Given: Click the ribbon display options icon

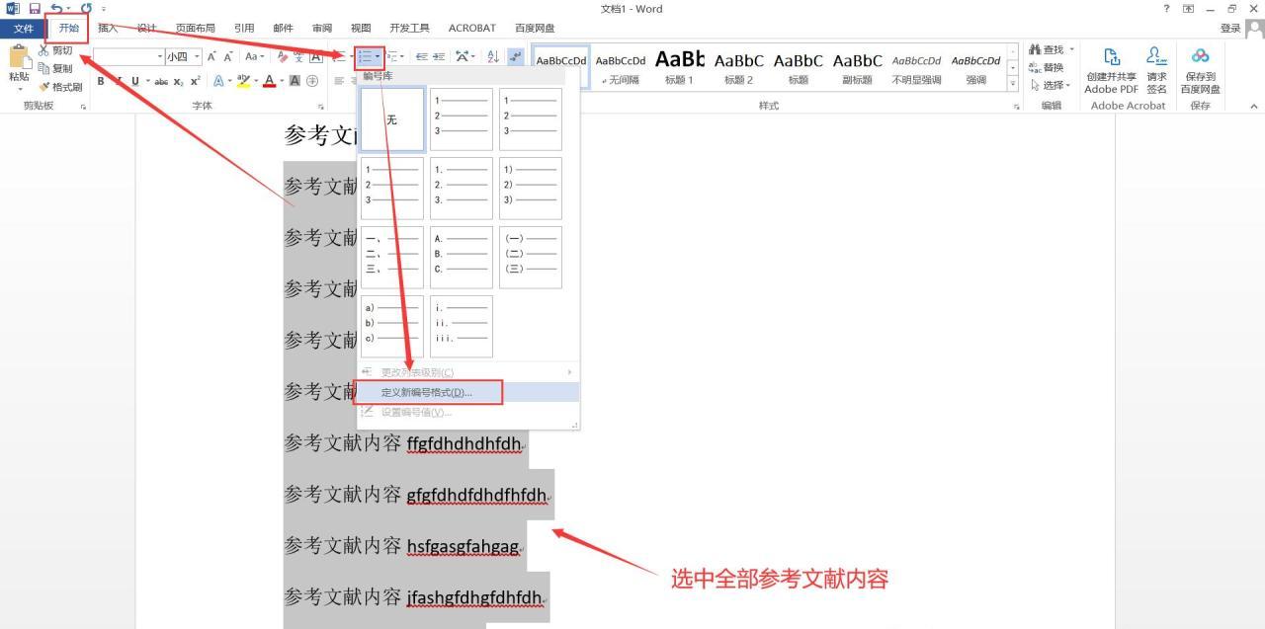Looking at the screenshot, I should 1189,9.
